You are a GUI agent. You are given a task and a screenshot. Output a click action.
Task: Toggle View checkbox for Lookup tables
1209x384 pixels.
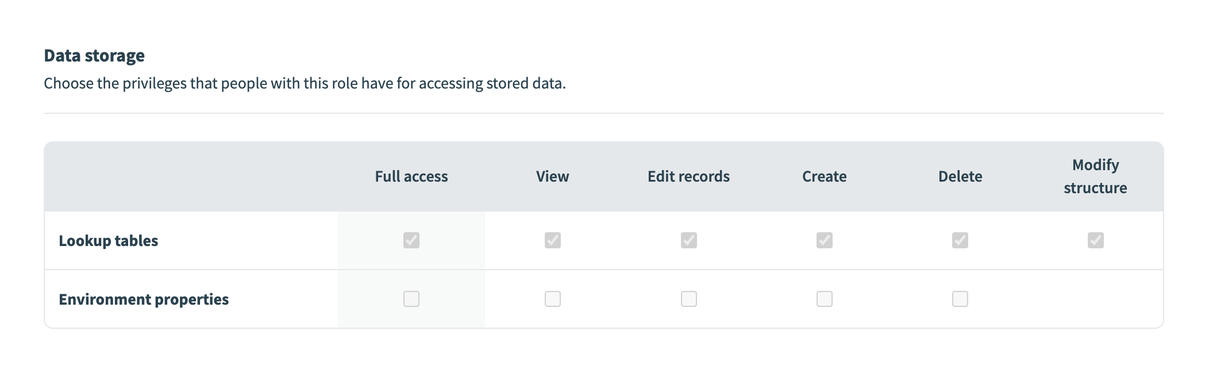pos(553,240)
